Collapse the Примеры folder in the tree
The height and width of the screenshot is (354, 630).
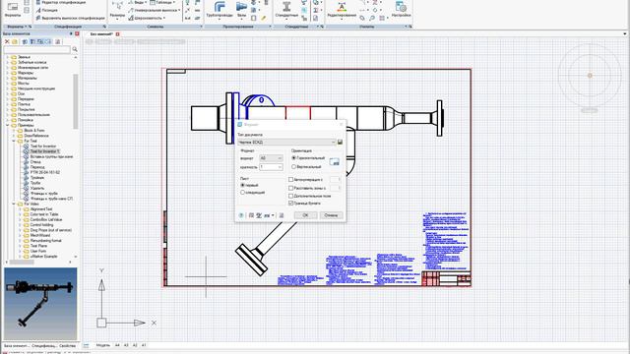(x=7, y=125)
